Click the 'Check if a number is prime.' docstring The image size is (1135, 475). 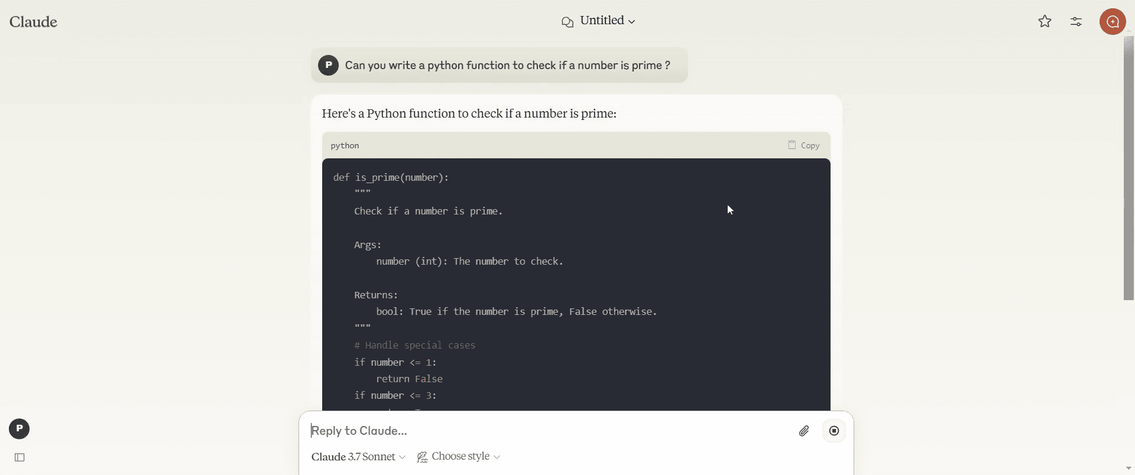point(428,212)
